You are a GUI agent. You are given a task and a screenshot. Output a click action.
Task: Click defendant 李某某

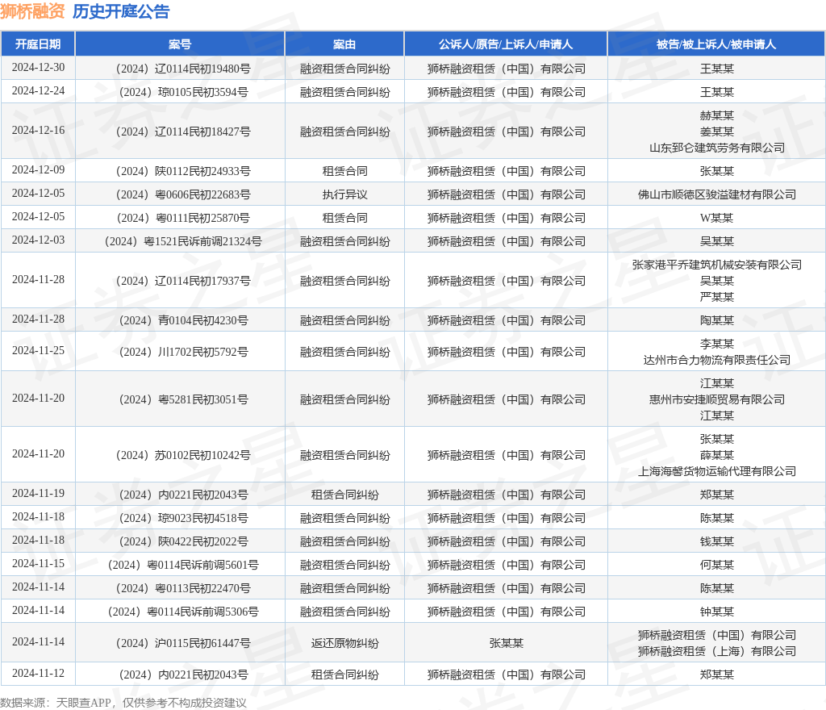pyautogui.click(x=716, y=344)
